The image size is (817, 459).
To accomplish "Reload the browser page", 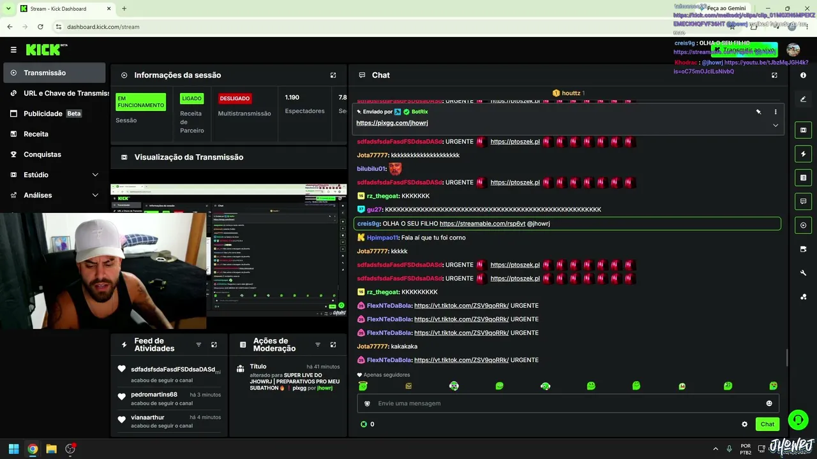I will tap(40, 27).
